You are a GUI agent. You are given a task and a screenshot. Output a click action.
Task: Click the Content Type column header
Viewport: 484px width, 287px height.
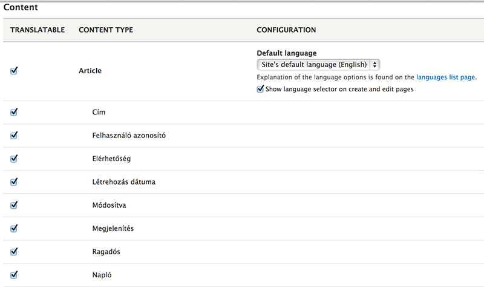(x=106, y=30)
